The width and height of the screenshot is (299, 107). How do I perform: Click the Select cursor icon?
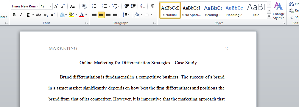tap(292, 17)
